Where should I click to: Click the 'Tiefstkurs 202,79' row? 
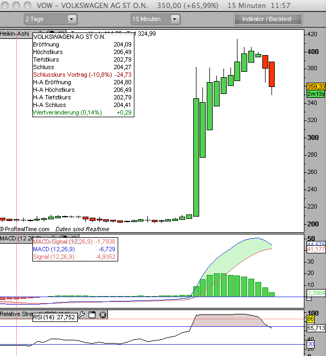tap(82, 59)
